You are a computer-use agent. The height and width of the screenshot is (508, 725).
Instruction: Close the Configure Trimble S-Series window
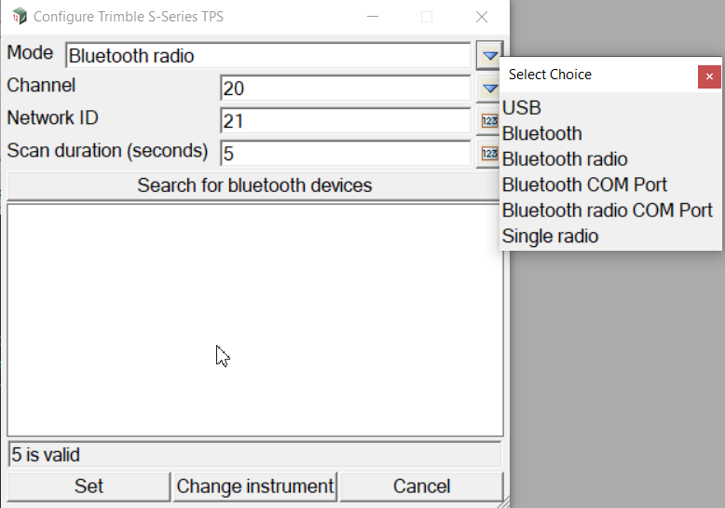[x=482, y=17]
